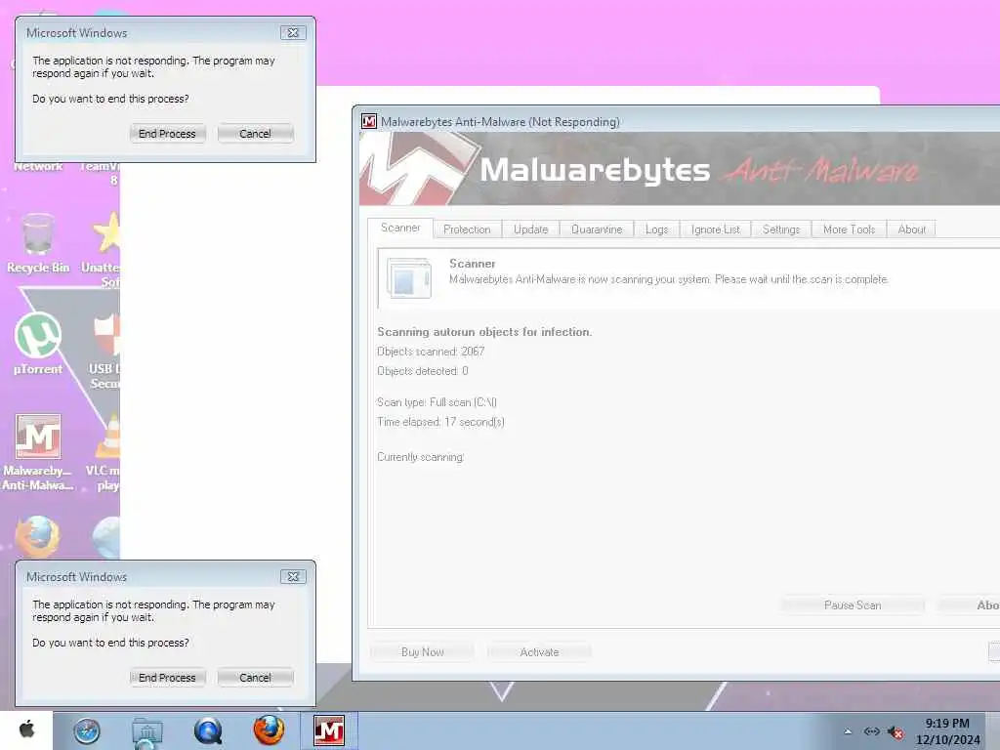This screenshot has height=750, width=1000.
Task: Open clock showing 9:19 PM
Action: click(947, 724)
